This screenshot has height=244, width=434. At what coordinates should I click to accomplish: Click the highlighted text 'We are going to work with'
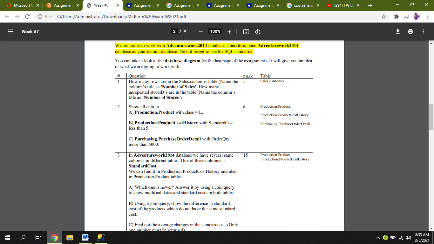click(x=140, y=45)
